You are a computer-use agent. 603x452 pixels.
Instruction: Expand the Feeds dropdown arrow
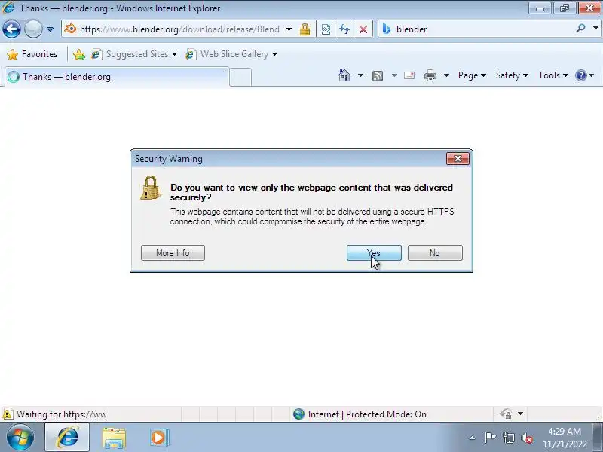click(x=394, y=75)
